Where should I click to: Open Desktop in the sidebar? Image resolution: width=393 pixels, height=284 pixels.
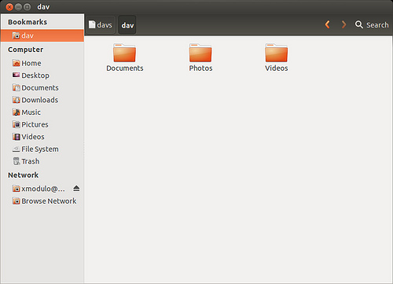42,76
